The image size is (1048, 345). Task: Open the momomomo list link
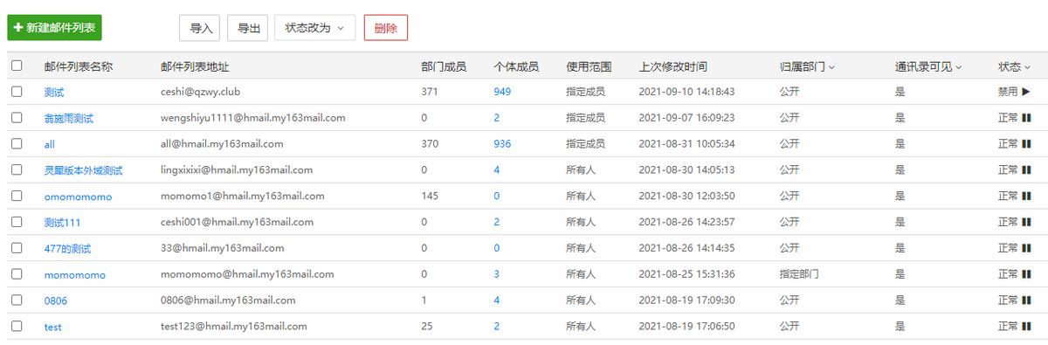tap(74, 274)
